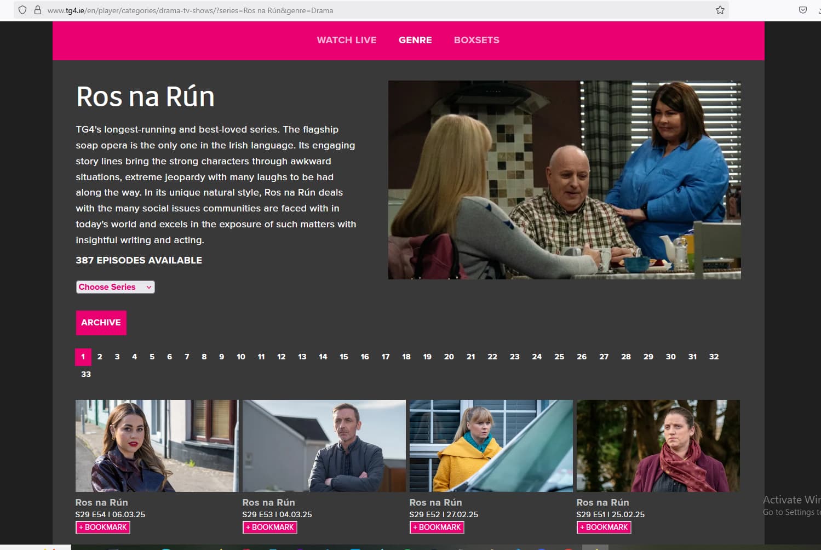Bookmark episode S29 E52
821x550 pixels.
click(437, 528)
